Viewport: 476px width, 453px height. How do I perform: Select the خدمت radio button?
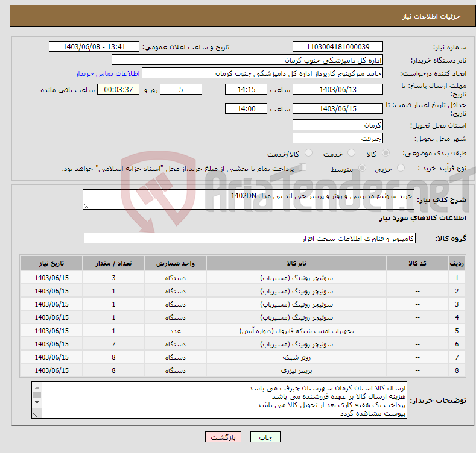tap(351, 153)
